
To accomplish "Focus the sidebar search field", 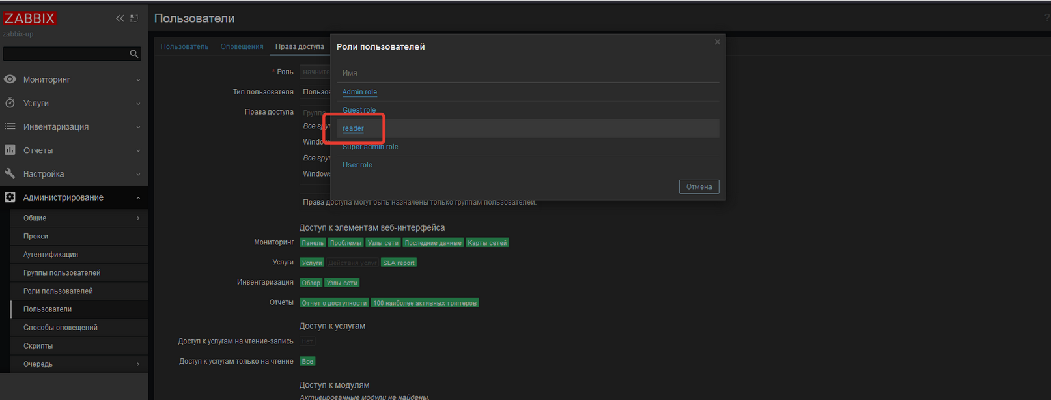I will coord(66,53).
